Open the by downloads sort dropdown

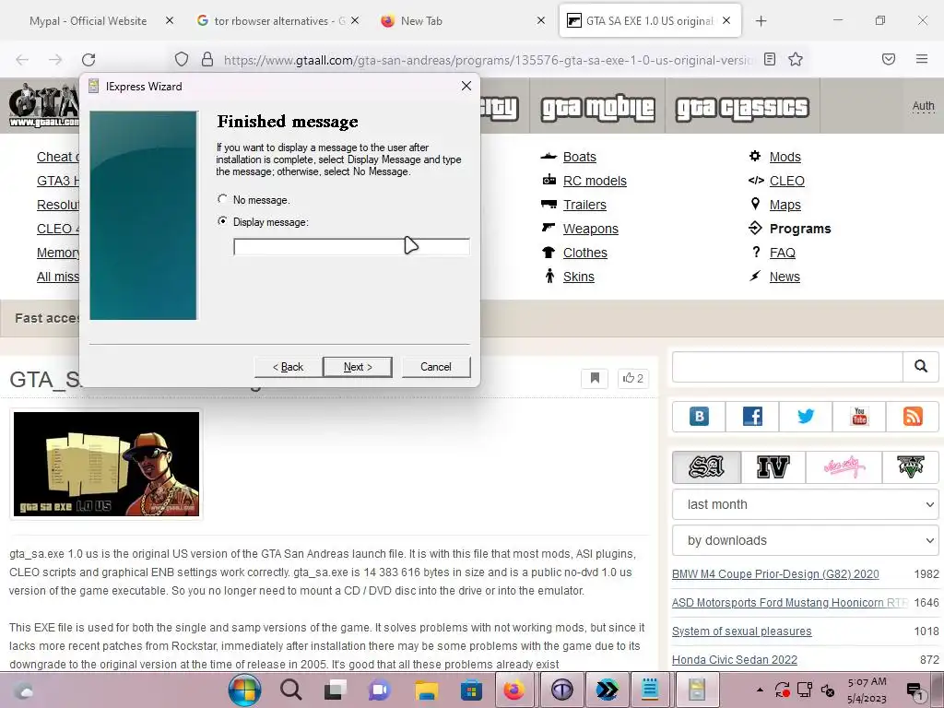(x=805, y=540)
